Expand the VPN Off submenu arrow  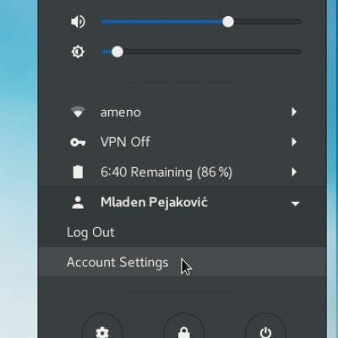(x=294, y=142)
